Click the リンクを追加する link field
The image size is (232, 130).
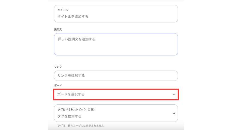pyautogui.click(x=116, y=76)
